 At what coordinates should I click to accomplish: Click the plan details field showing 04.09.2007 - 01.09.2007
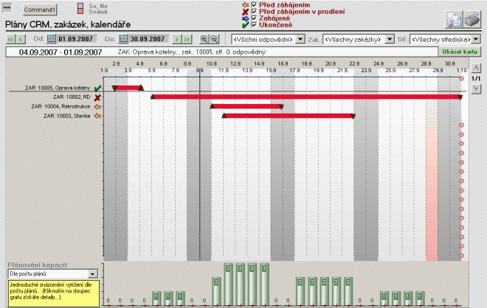point(222,52)
